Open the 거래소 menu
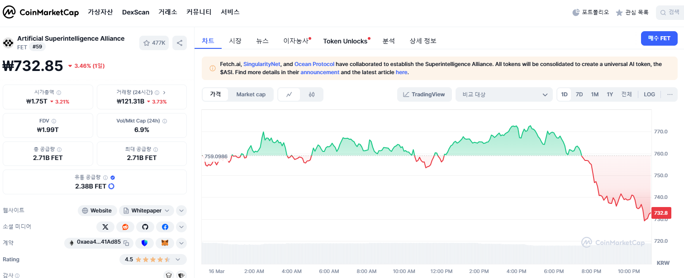 (168, 12)
